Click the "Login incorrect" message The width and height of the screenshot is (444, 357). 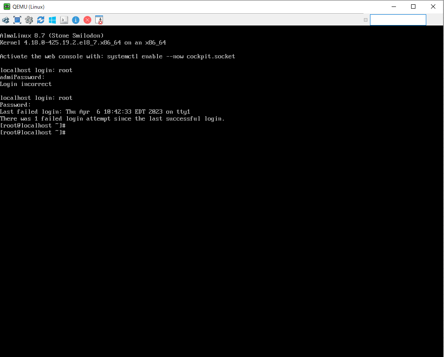coord(26,84)
